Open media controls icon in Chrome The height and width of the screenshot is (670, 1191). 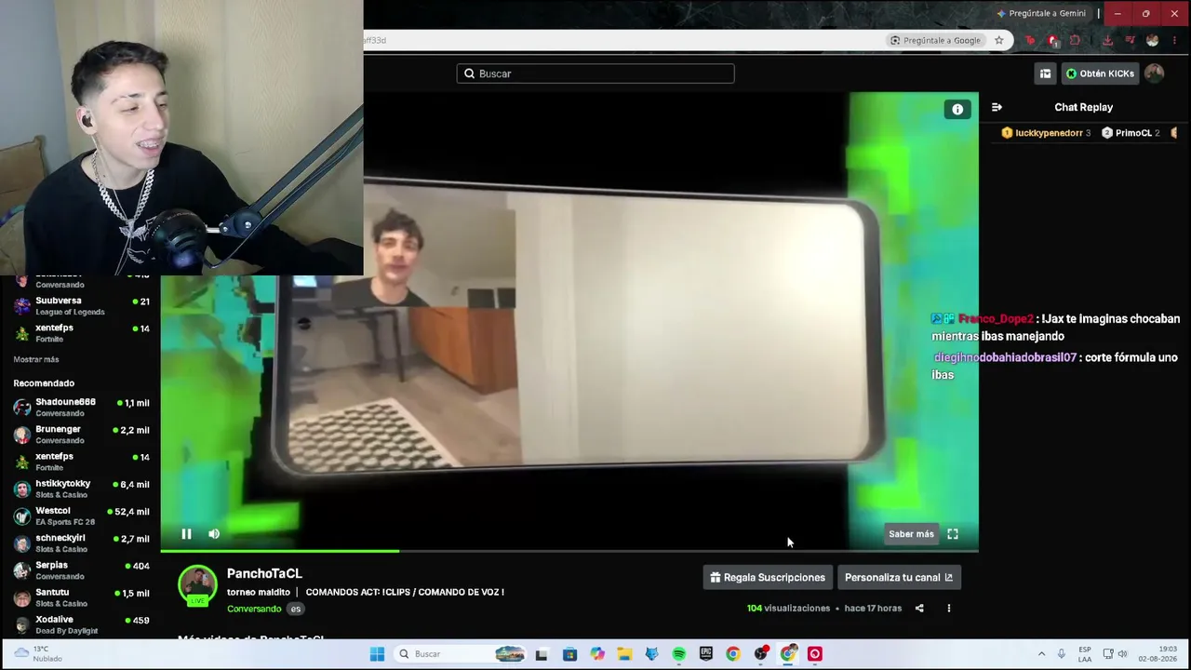click(1130, 40)
